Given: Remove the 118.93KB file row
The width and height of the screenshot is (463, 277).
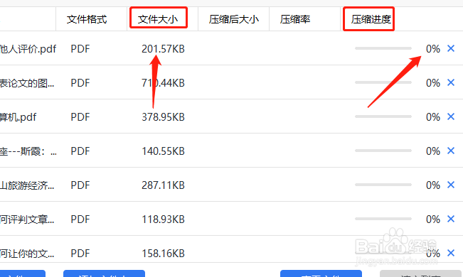Looking at the screenshot, I should [451, 219].
